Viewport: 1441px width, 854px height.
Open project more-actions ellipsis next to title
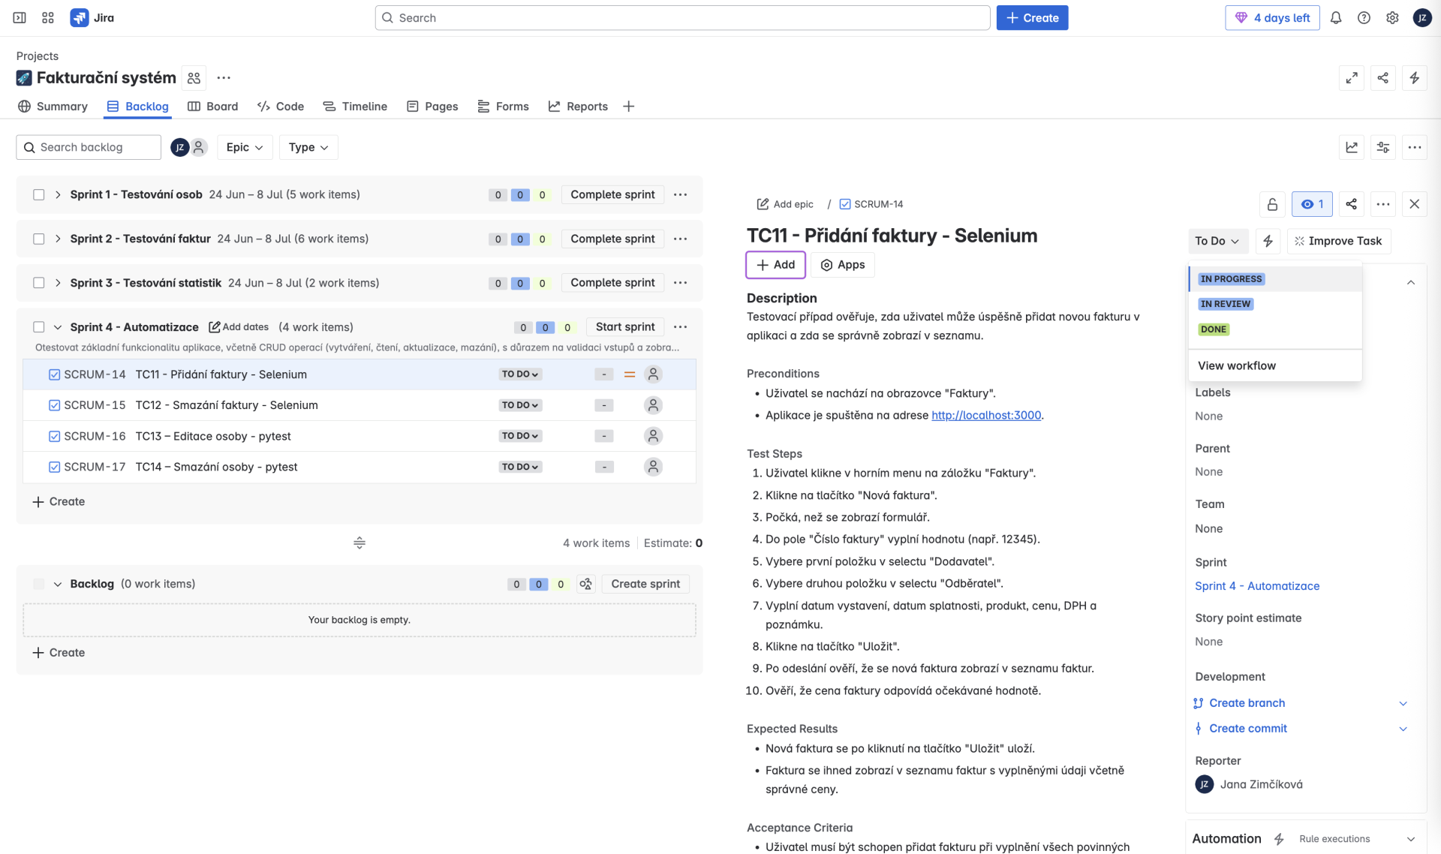click(x=224, y=77)
